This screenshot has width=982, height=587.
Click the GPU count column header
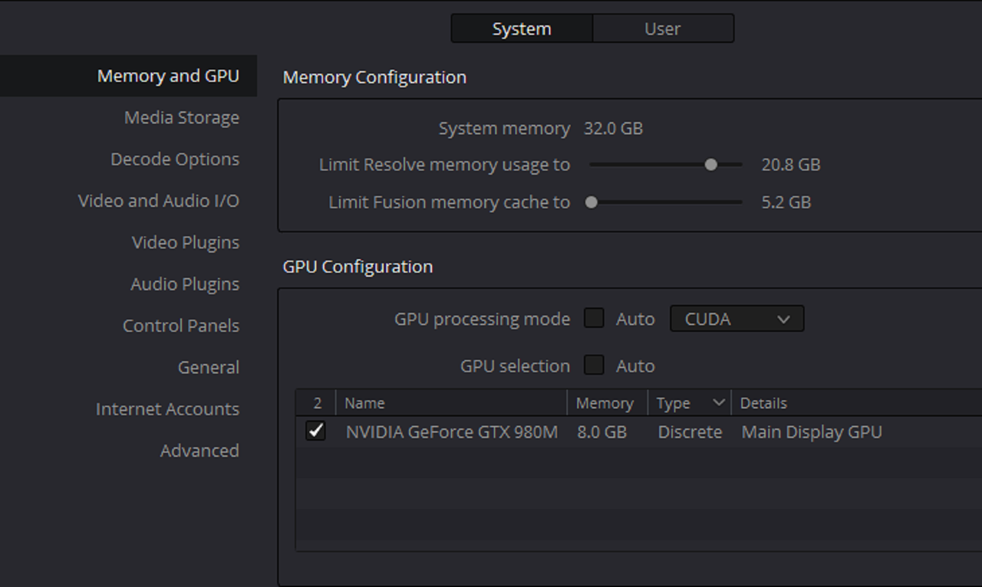point(316,402)
